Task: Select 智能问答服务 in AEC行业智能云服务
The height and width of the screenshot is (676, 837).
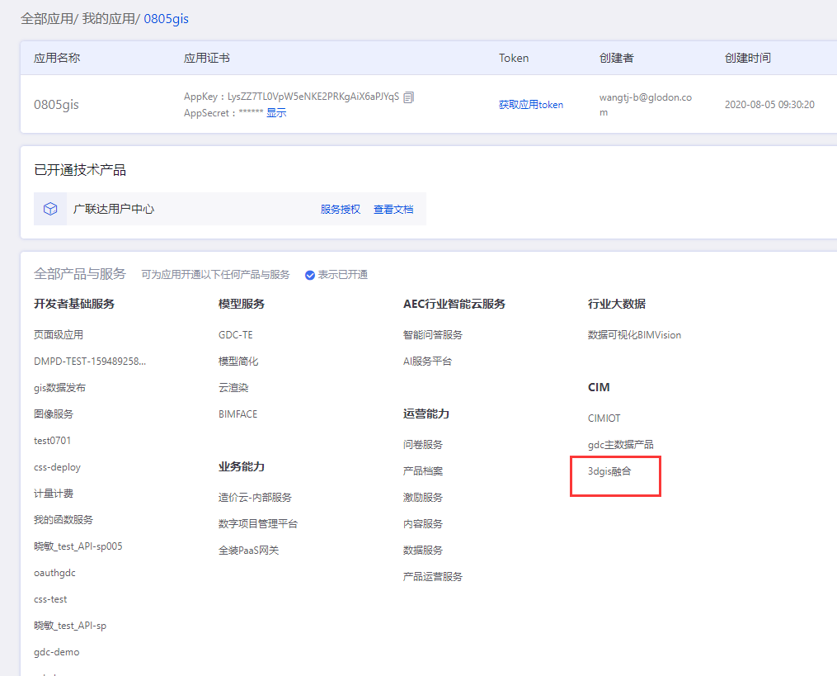Action: pyautogui.click(x=432, y=335)
